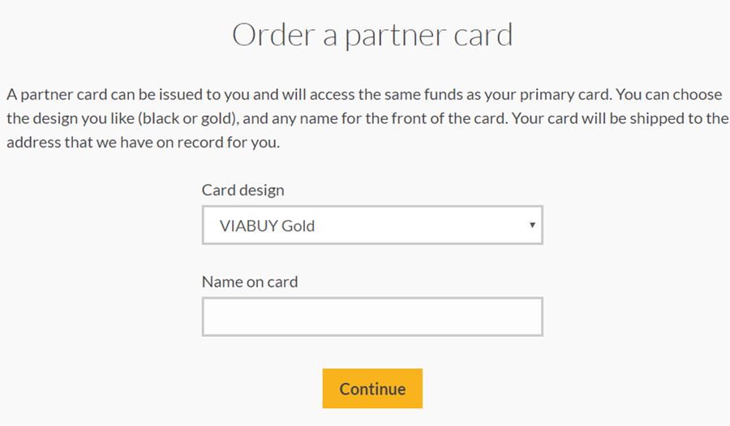Open the VIABUY Gold card design selector
730x426 pixels.
pyautogui.click(x=371, y=225)
